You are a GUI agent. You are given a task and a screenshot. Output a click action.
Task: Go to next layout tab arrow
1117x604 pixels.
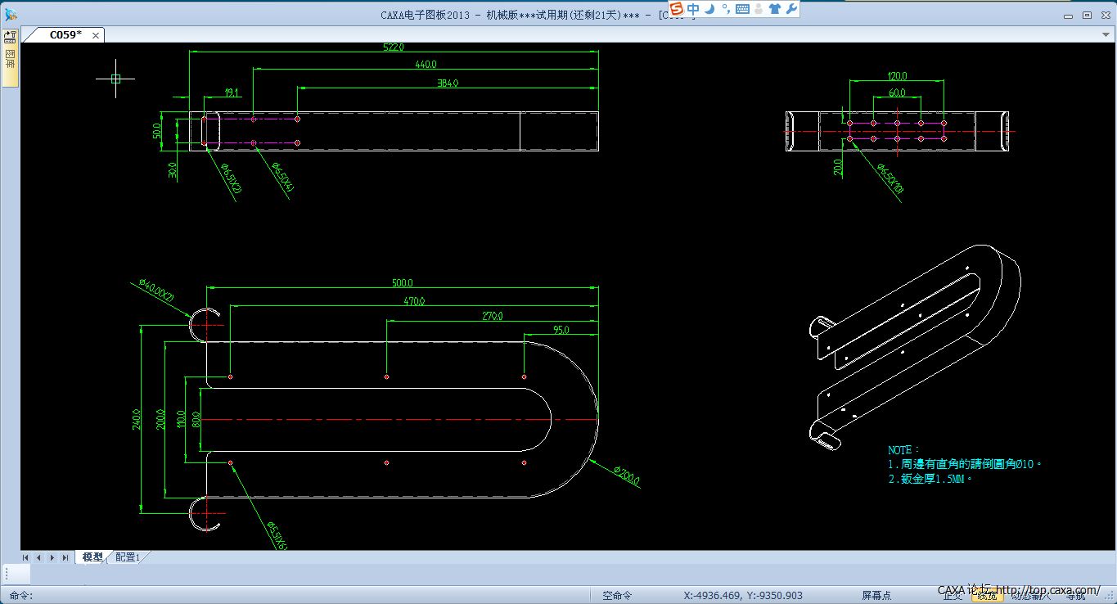pos(52,557)
